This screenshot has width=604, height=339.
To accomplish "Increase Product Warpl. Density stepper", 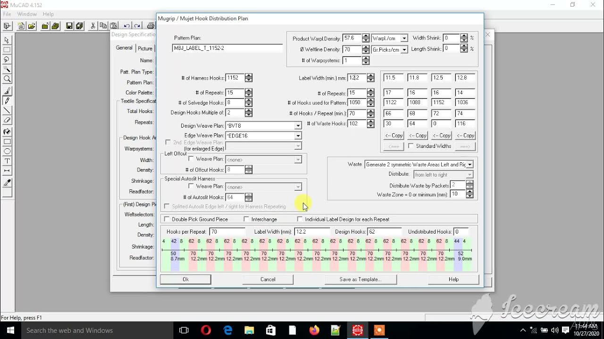I will pos(366,36).
